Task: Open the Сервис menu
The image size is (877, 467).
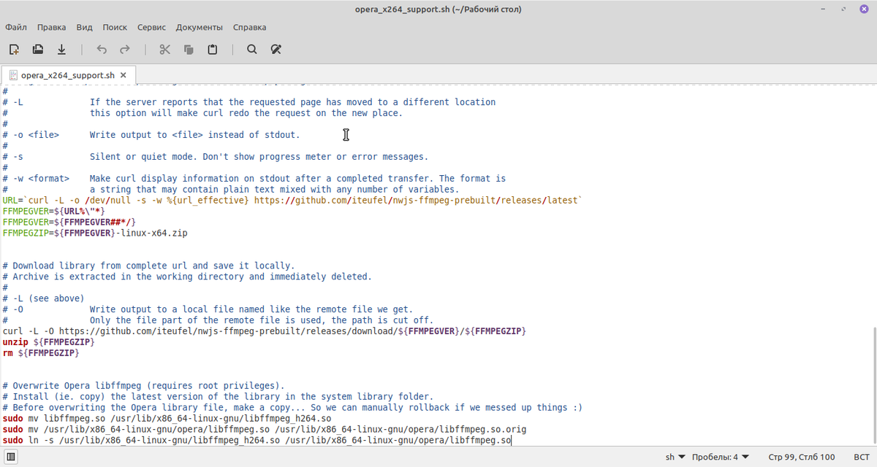Action: click(x=152, y=27)
